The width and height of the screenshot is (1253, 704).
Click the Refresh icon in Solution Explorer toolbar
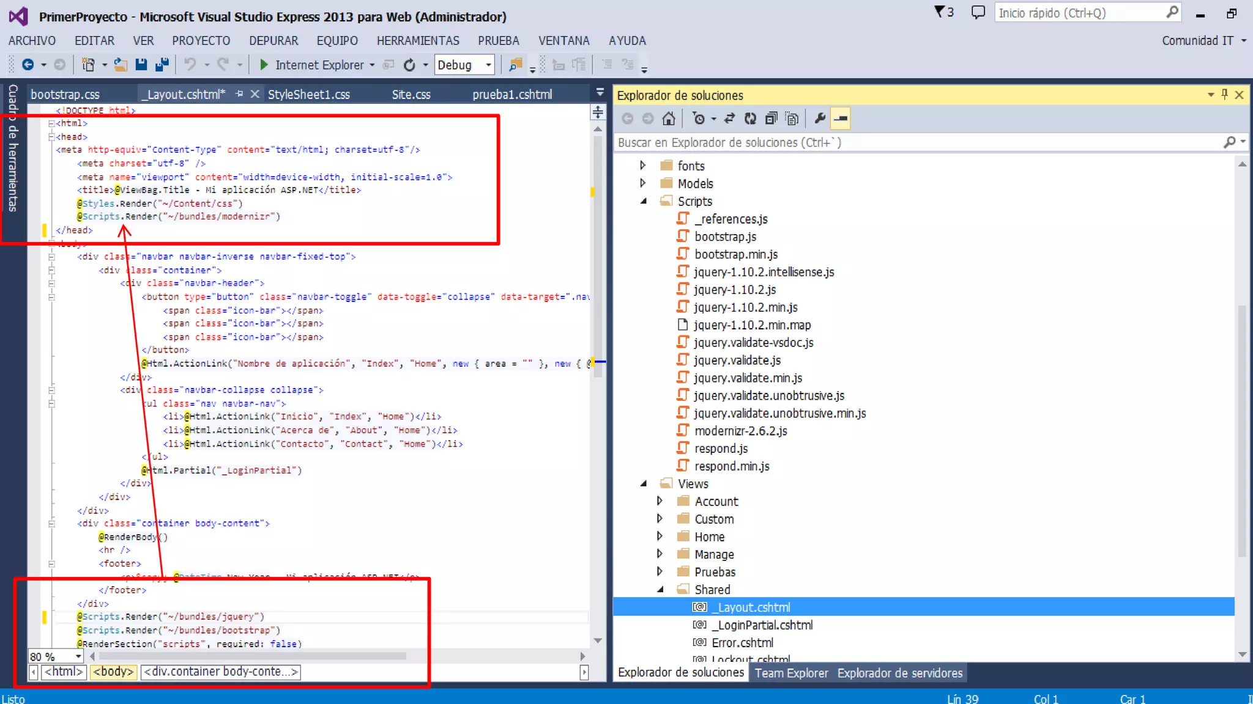point(750,119)
